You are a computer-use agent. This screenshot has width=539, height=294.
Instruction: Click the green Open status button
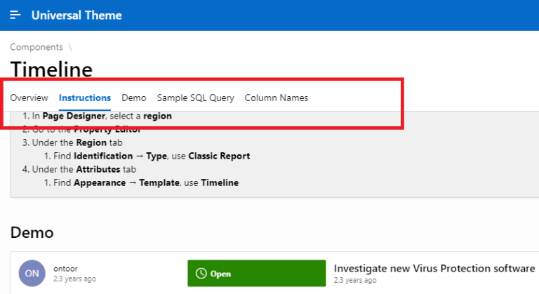[257, 274]
